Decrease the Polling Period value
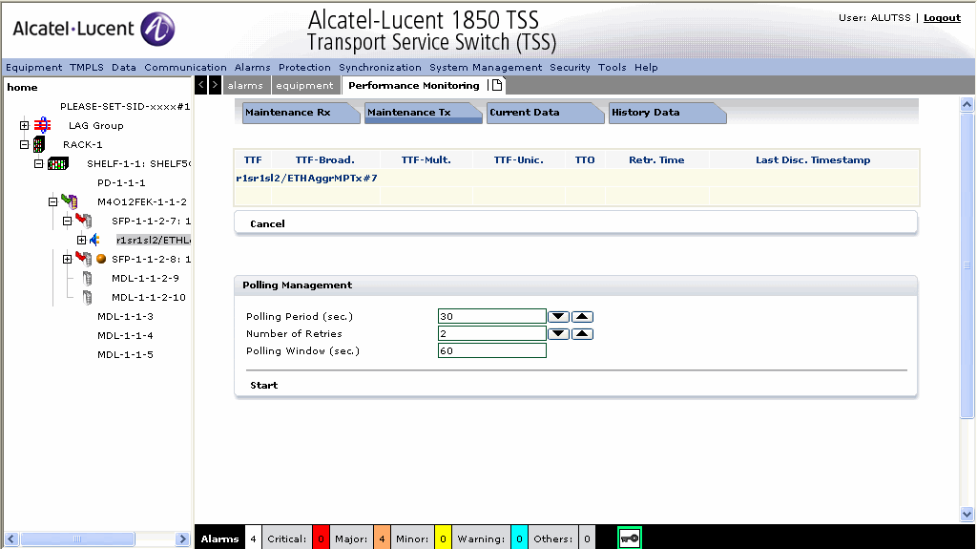 click(558, 316)
